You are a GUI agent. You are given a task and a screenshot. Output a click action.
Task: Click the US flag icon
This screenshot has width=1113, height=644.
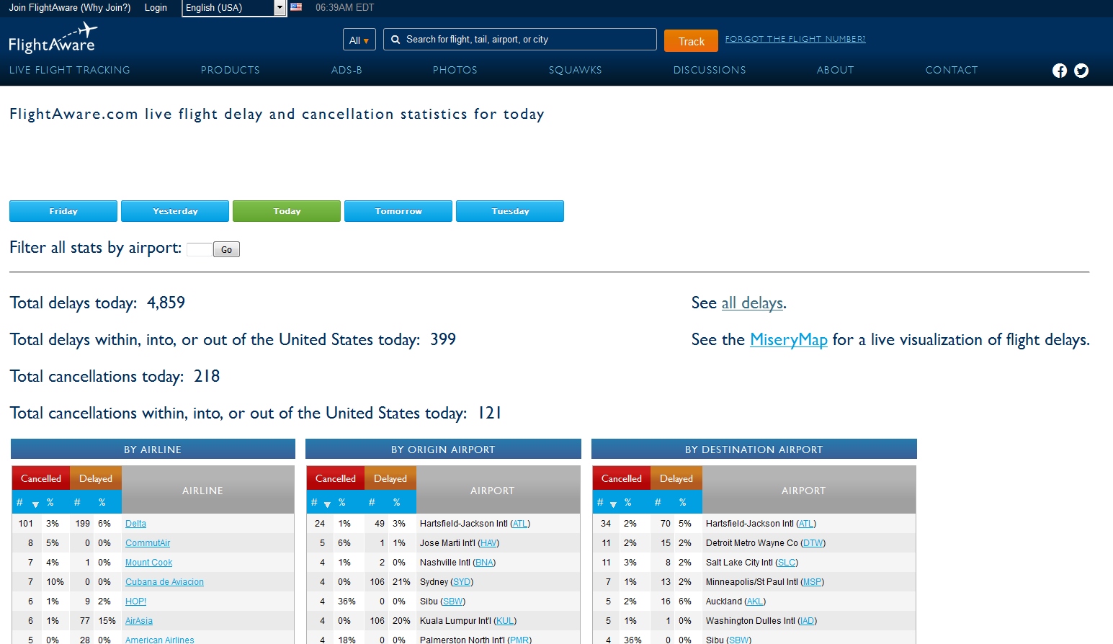pos(296,7)
